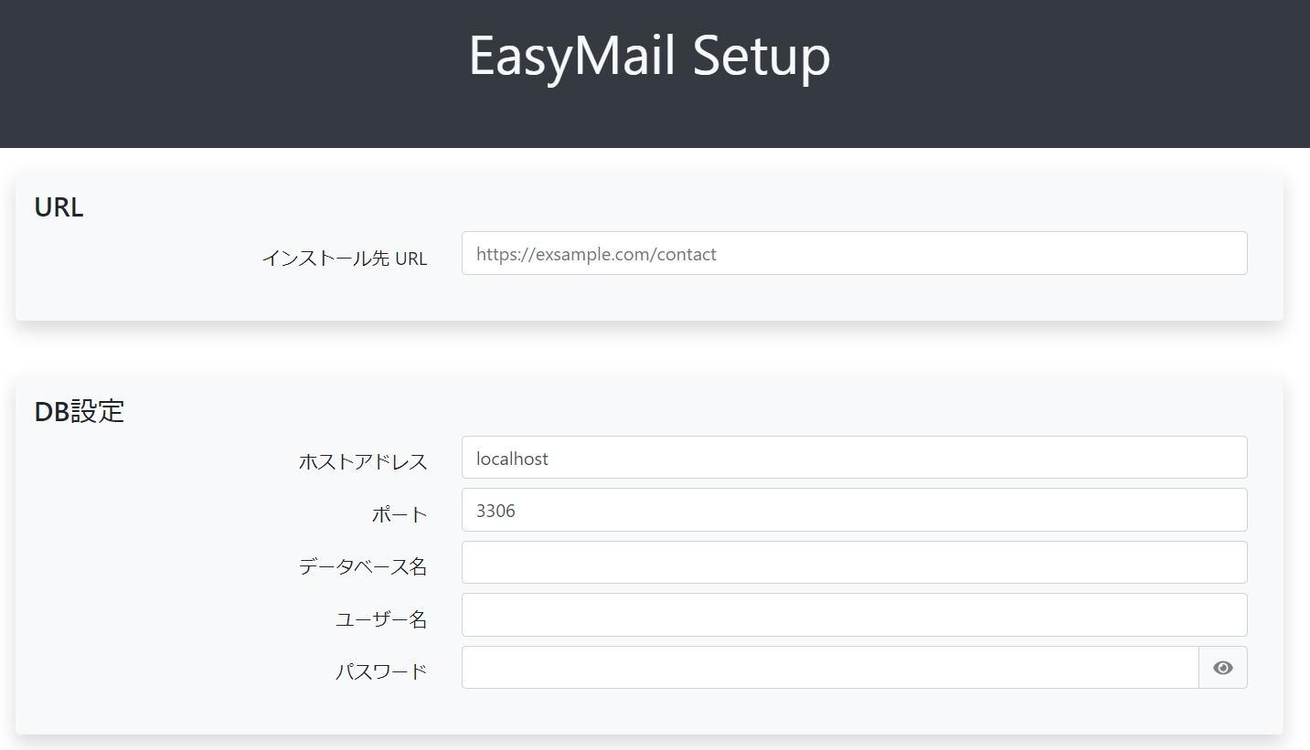Viewport: 1310px width, 750px height.
Task: Focus the ホストアドレス field containing localhost
Action: 854,457
